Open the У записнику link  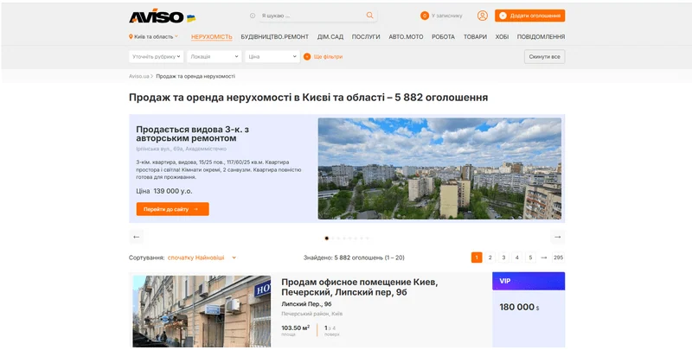(446, 16)
